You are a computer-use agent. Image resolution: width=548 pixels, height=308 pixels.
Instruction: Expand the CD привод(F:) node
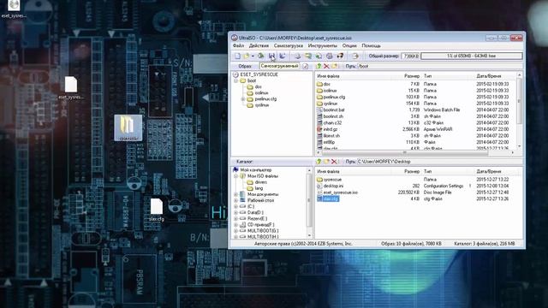click(236, 225)
